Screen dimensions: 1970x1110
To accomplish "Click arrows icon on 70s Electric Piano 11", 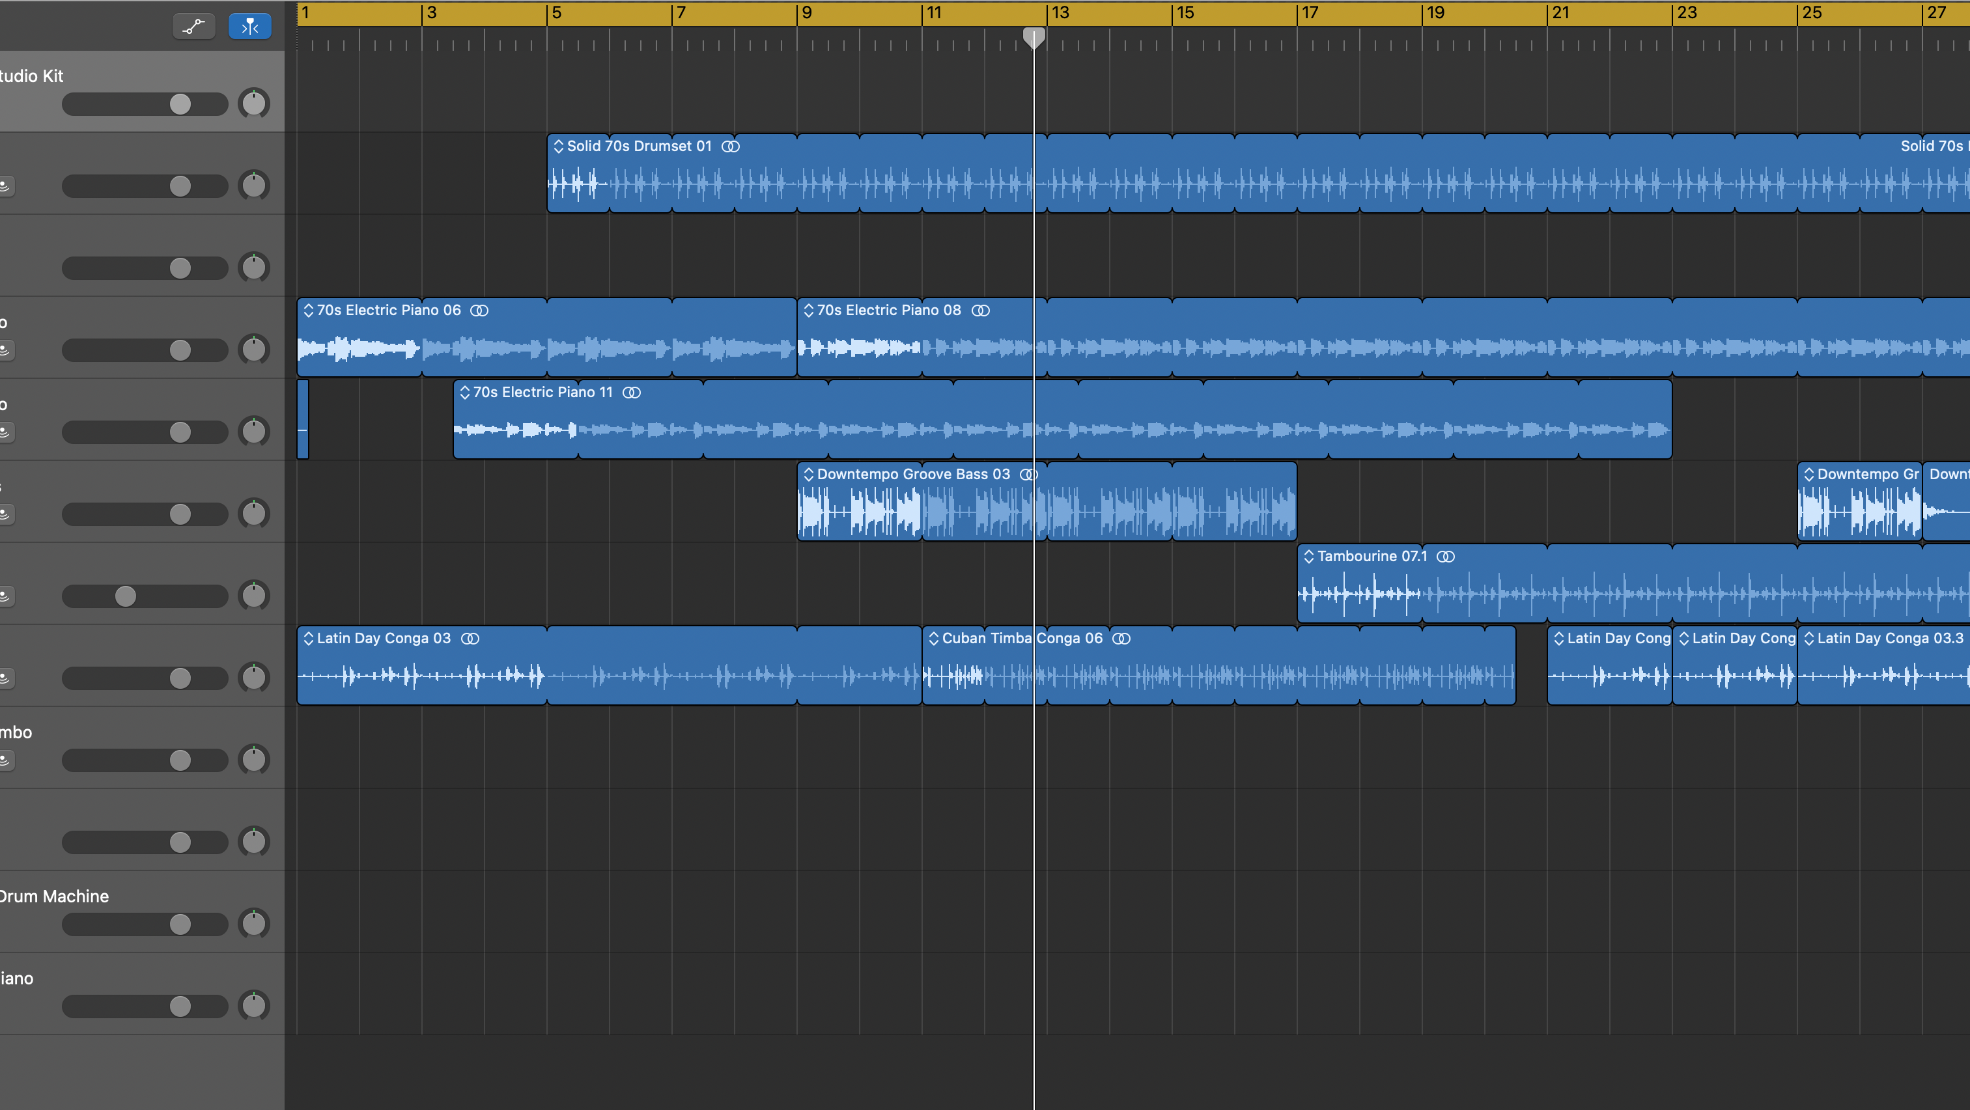I will coord(464,392).
